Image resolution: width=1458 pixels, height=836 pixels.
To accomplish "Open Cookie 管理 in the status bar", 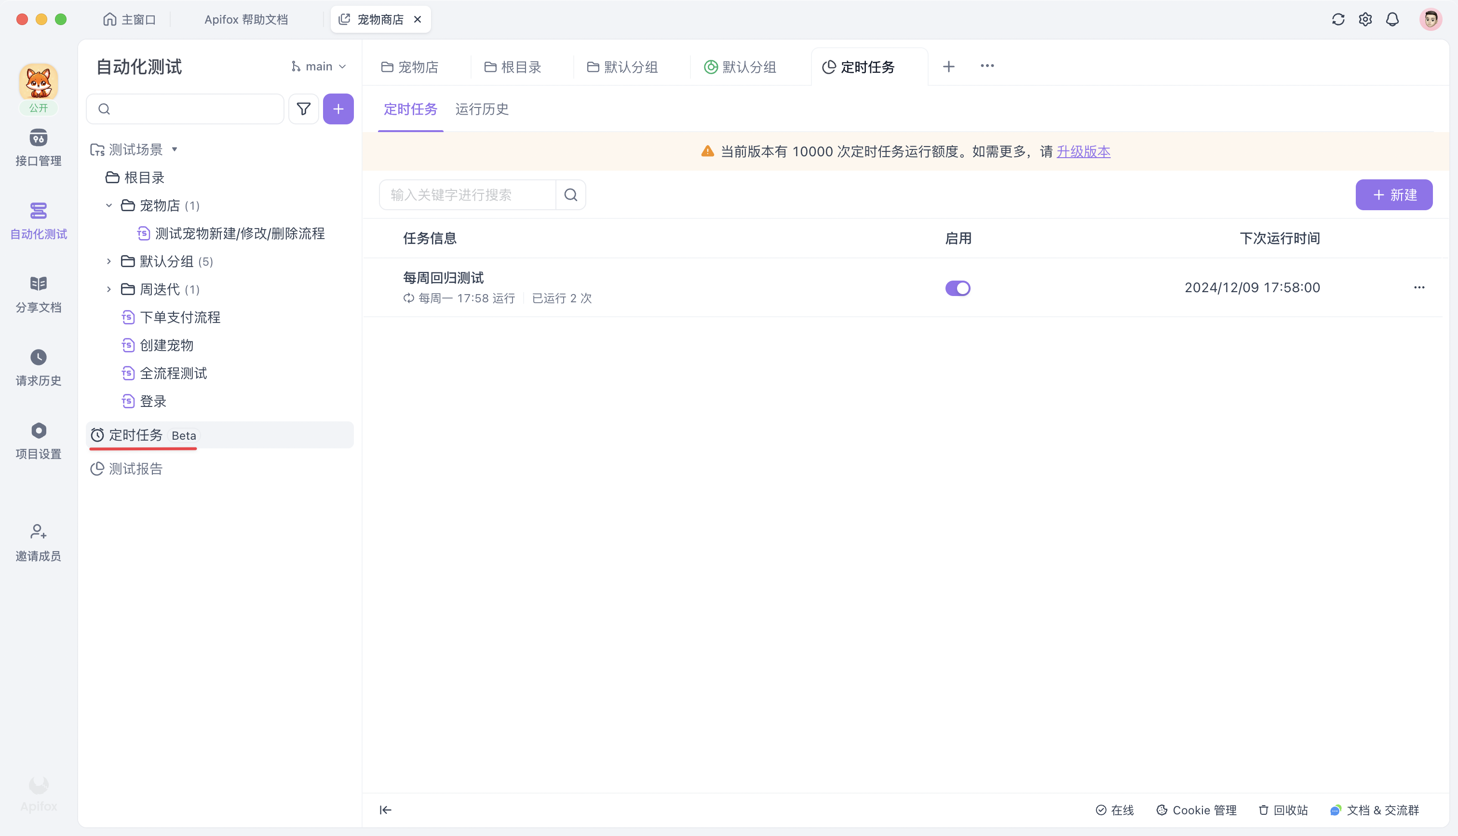I will tap(1196, 809).
